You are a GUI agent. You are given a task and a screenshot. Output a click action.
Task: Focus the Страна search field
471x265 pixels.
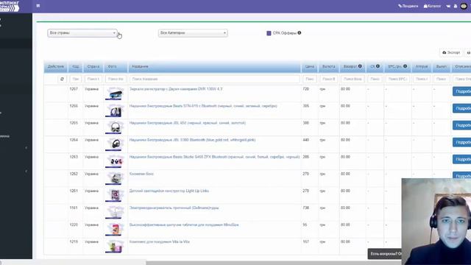click(93, 79)
